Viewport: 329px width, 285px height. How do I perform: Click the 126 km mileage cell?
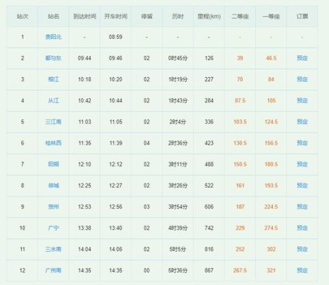click(x=209, y=58)
